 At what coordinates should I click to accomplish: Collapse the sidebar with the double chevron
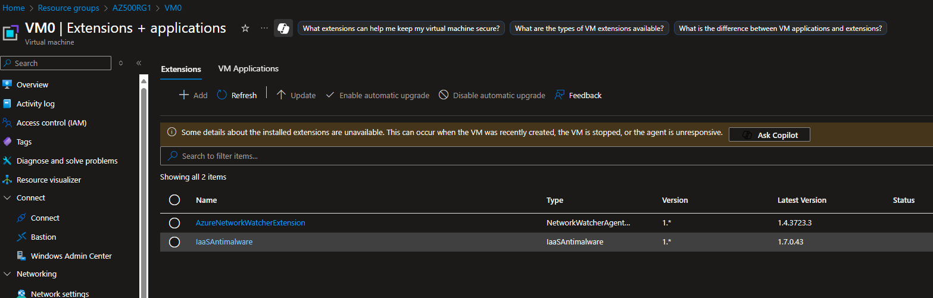139,63
